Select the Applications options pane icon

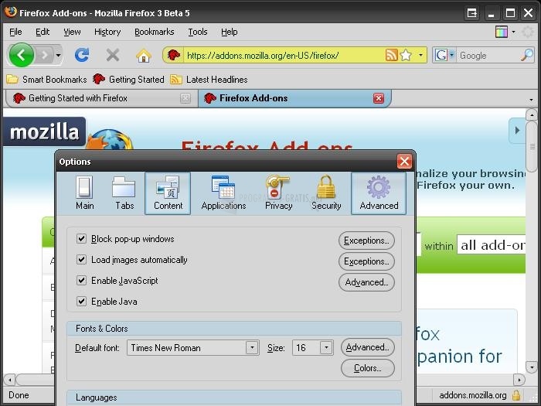click(223, 193)
